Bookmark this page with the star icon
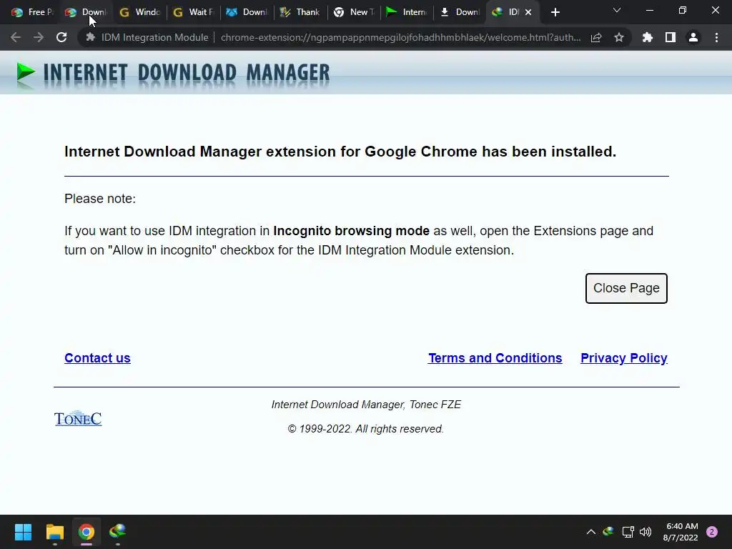The height and width of the screenshot is (549, 732). click(x=619, y=37)
